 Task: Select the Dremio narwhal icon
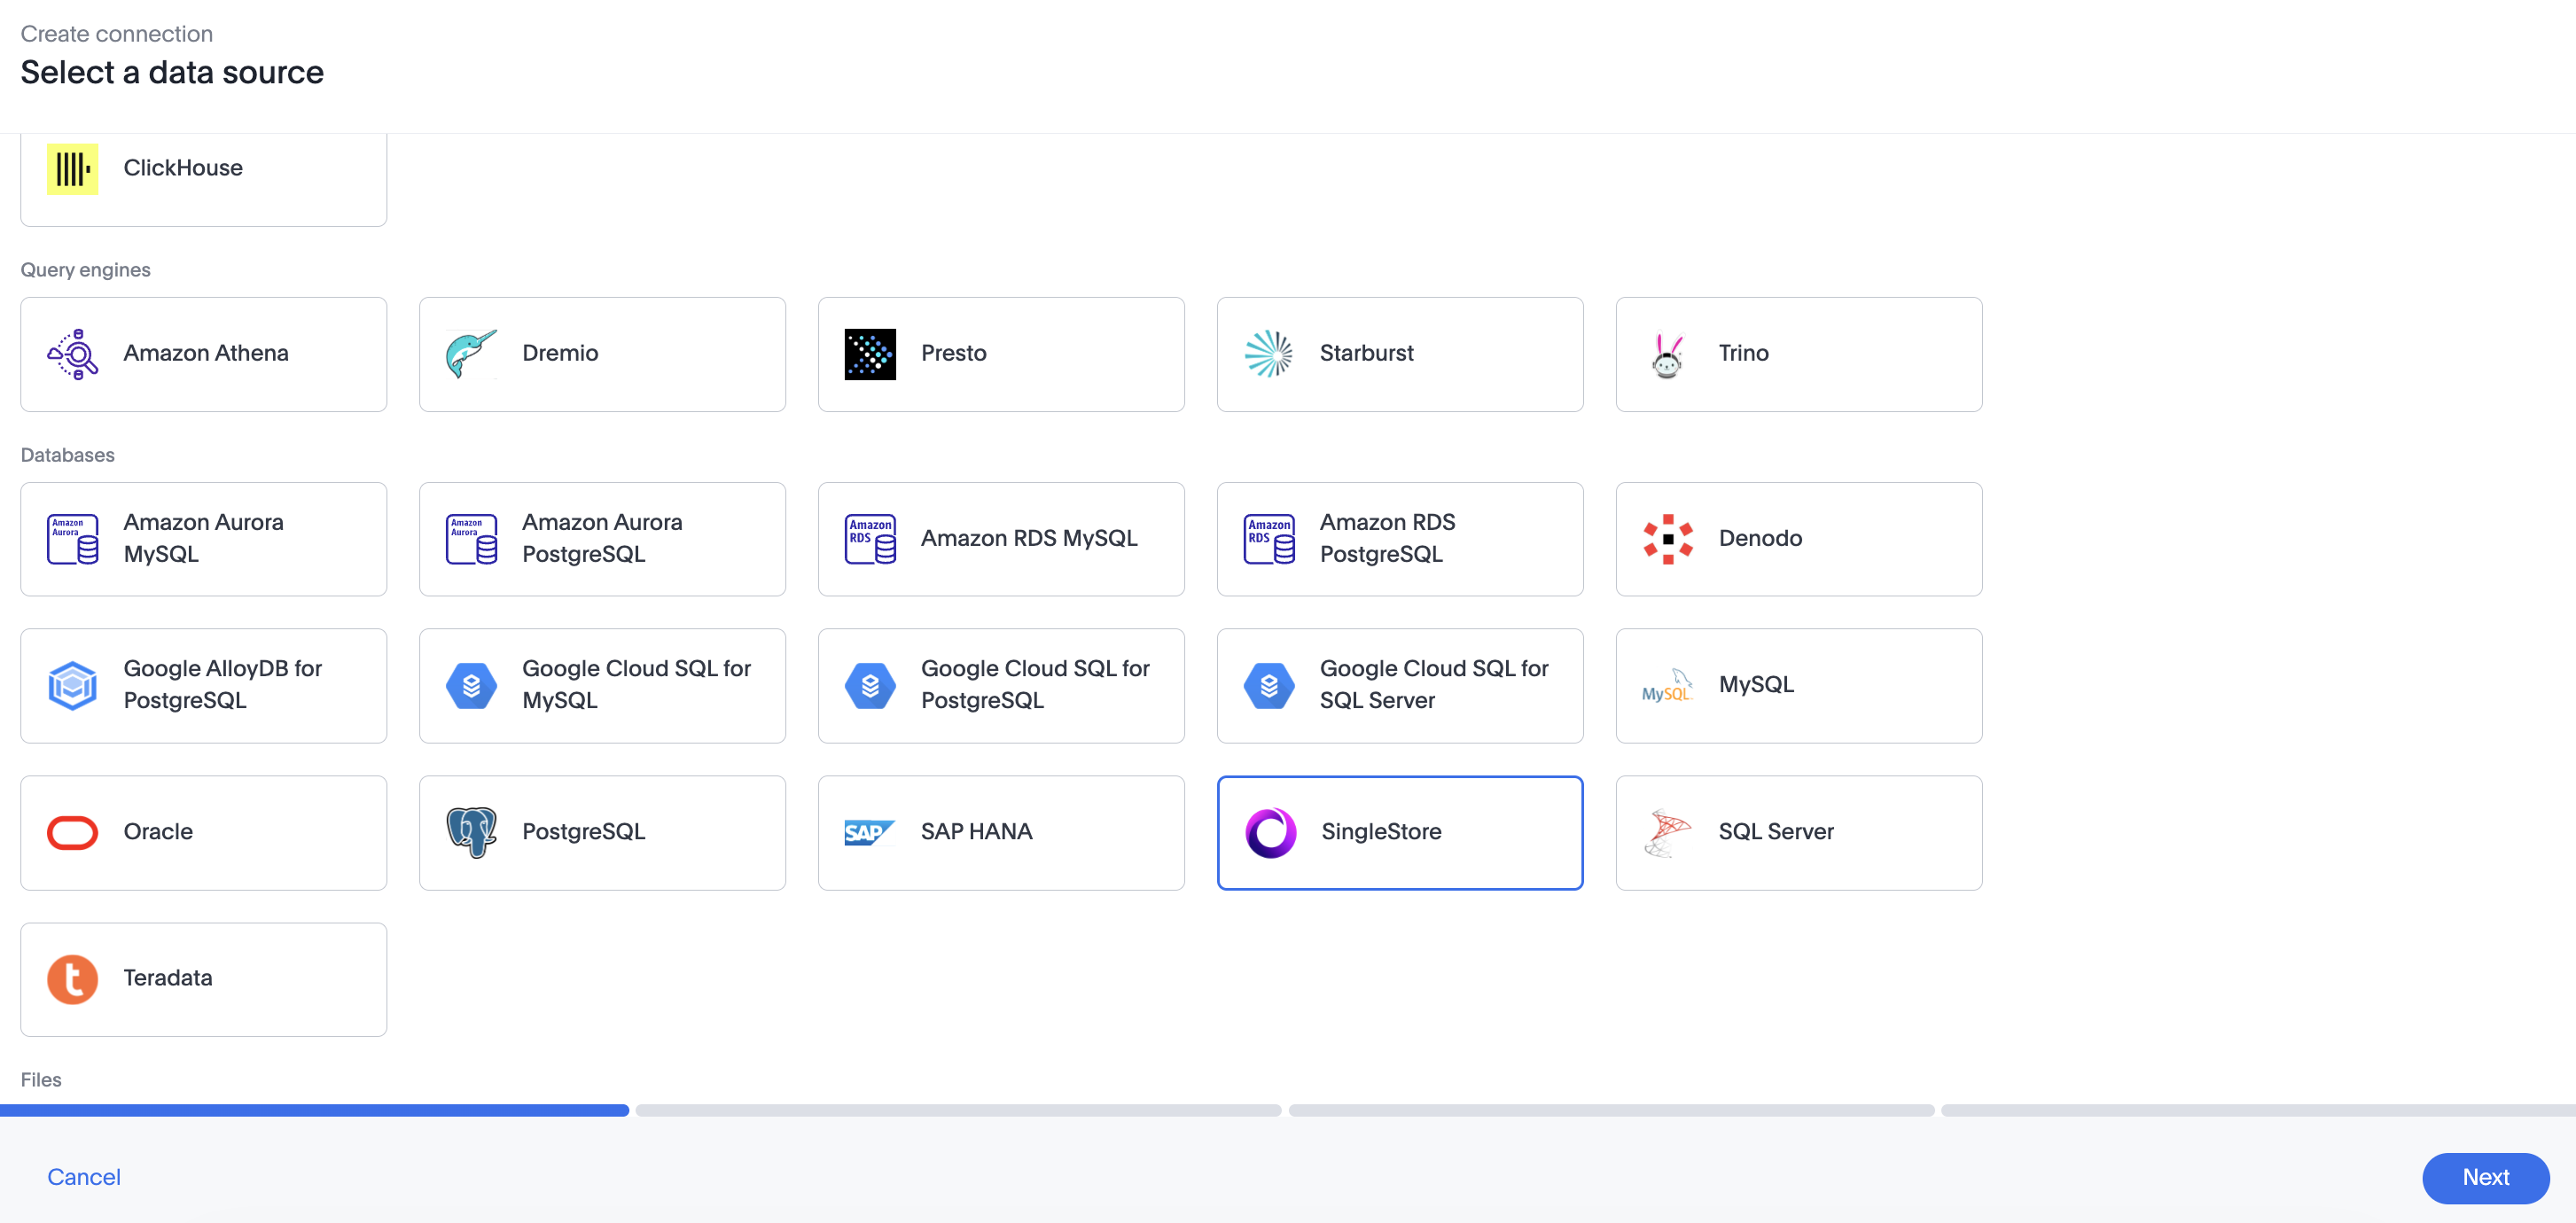(470, 353)
